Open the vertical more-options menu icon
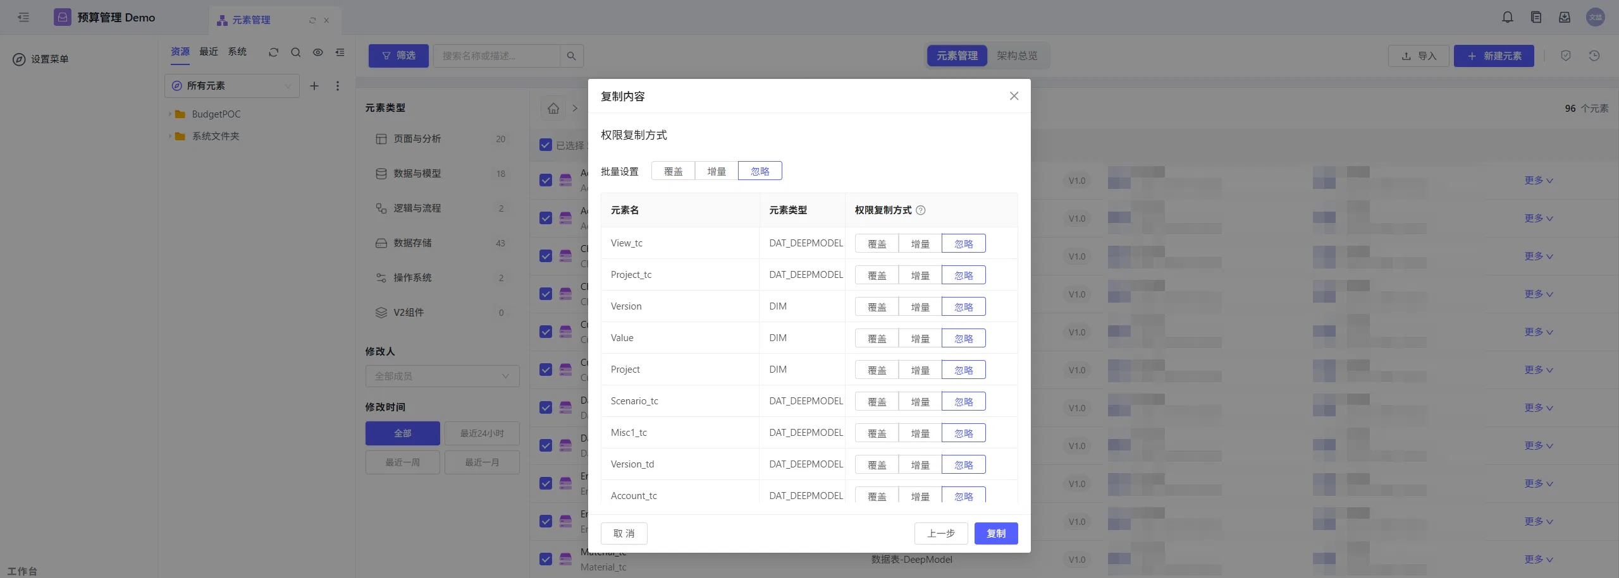The width and height of the screenshot is (1619, 578). 338,86
